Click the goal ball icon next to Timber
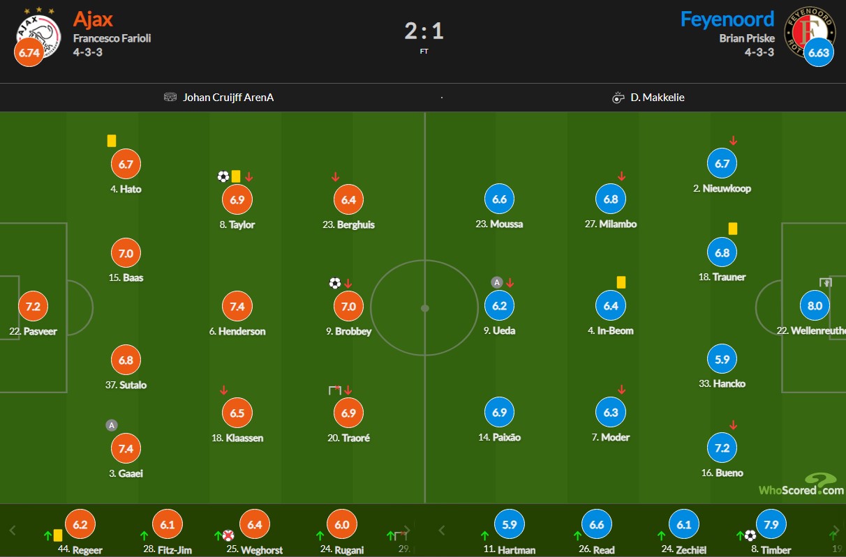 coord(750,535)
